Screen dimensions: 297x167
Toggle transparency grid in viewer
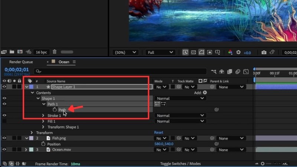click(x=193, y=52)
